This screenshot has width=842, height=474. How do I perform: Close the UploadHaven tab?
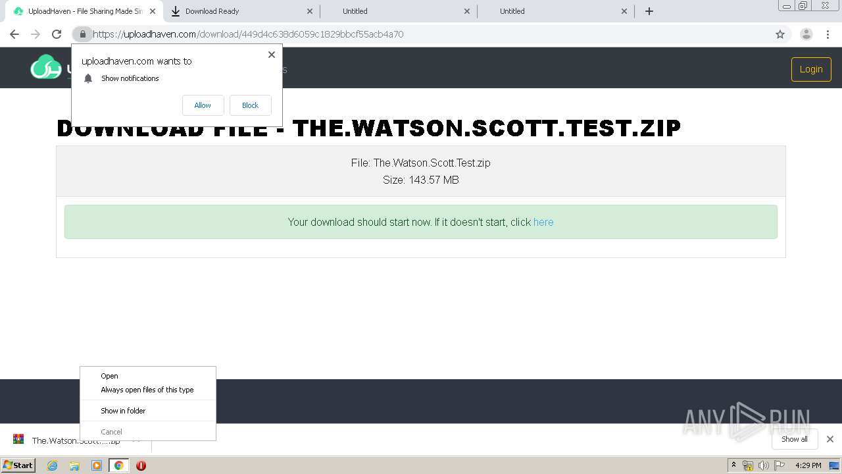click(x=152, y=11)
